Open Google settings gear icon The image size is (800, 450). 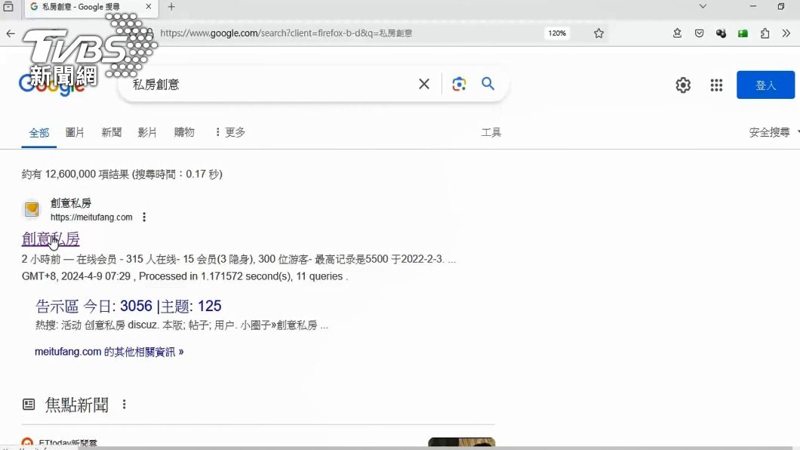(683, 85)
